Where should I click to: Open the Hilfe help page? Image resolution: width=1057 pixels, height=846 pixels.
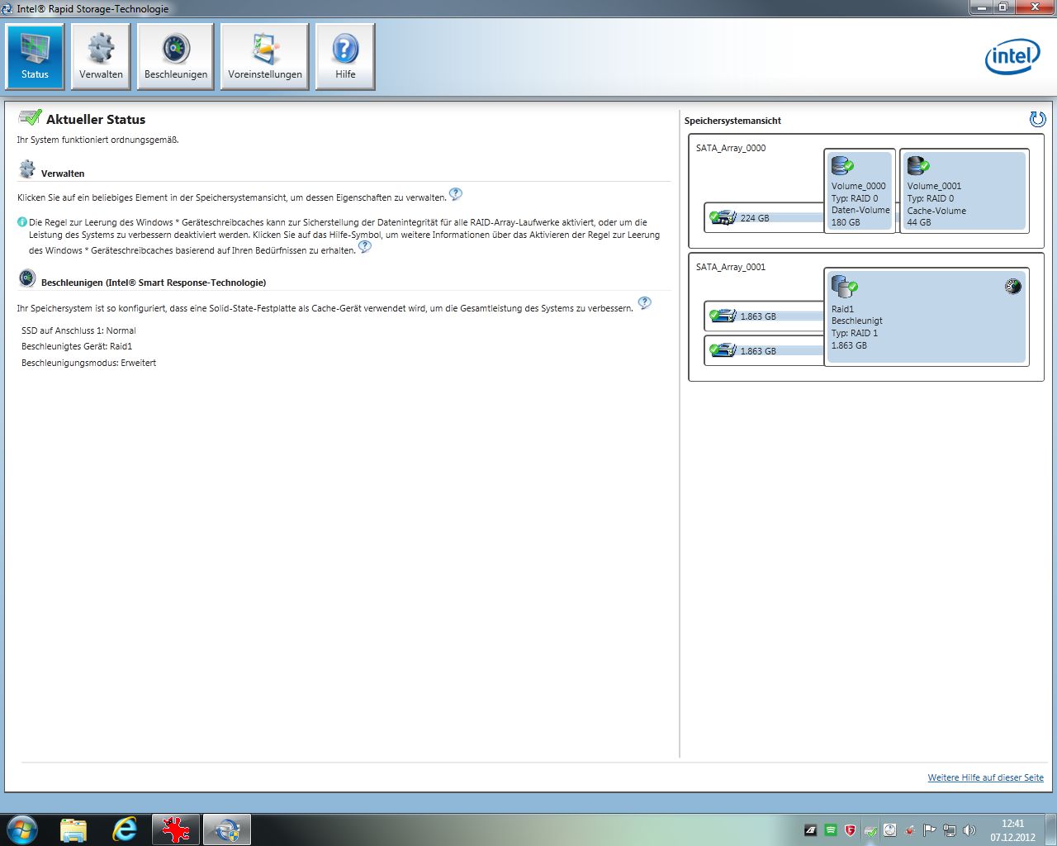click(x=345, y=56)
